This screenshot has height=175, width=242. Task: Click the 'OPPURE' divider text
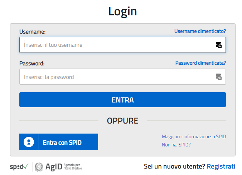[x=122, y=121]
